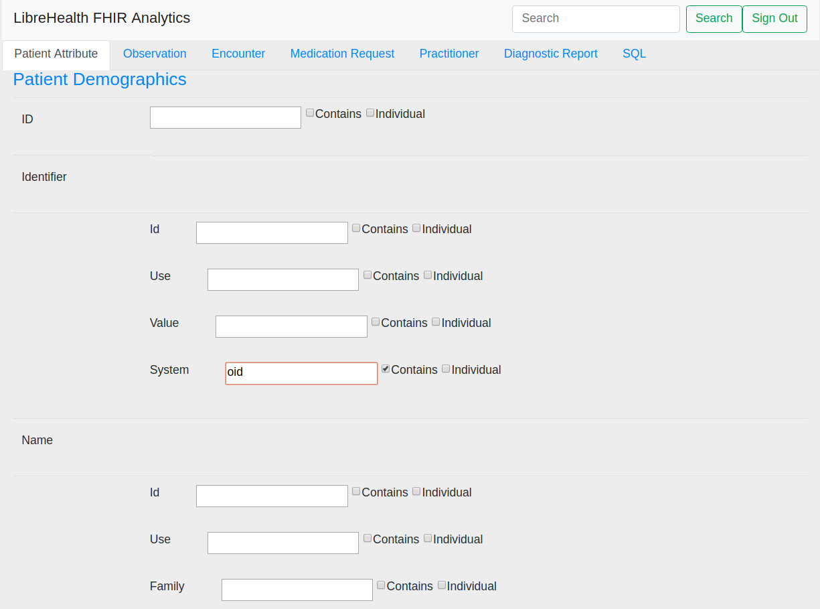Click the Name Family input field

pyautogui.click(x=297, y=590)
